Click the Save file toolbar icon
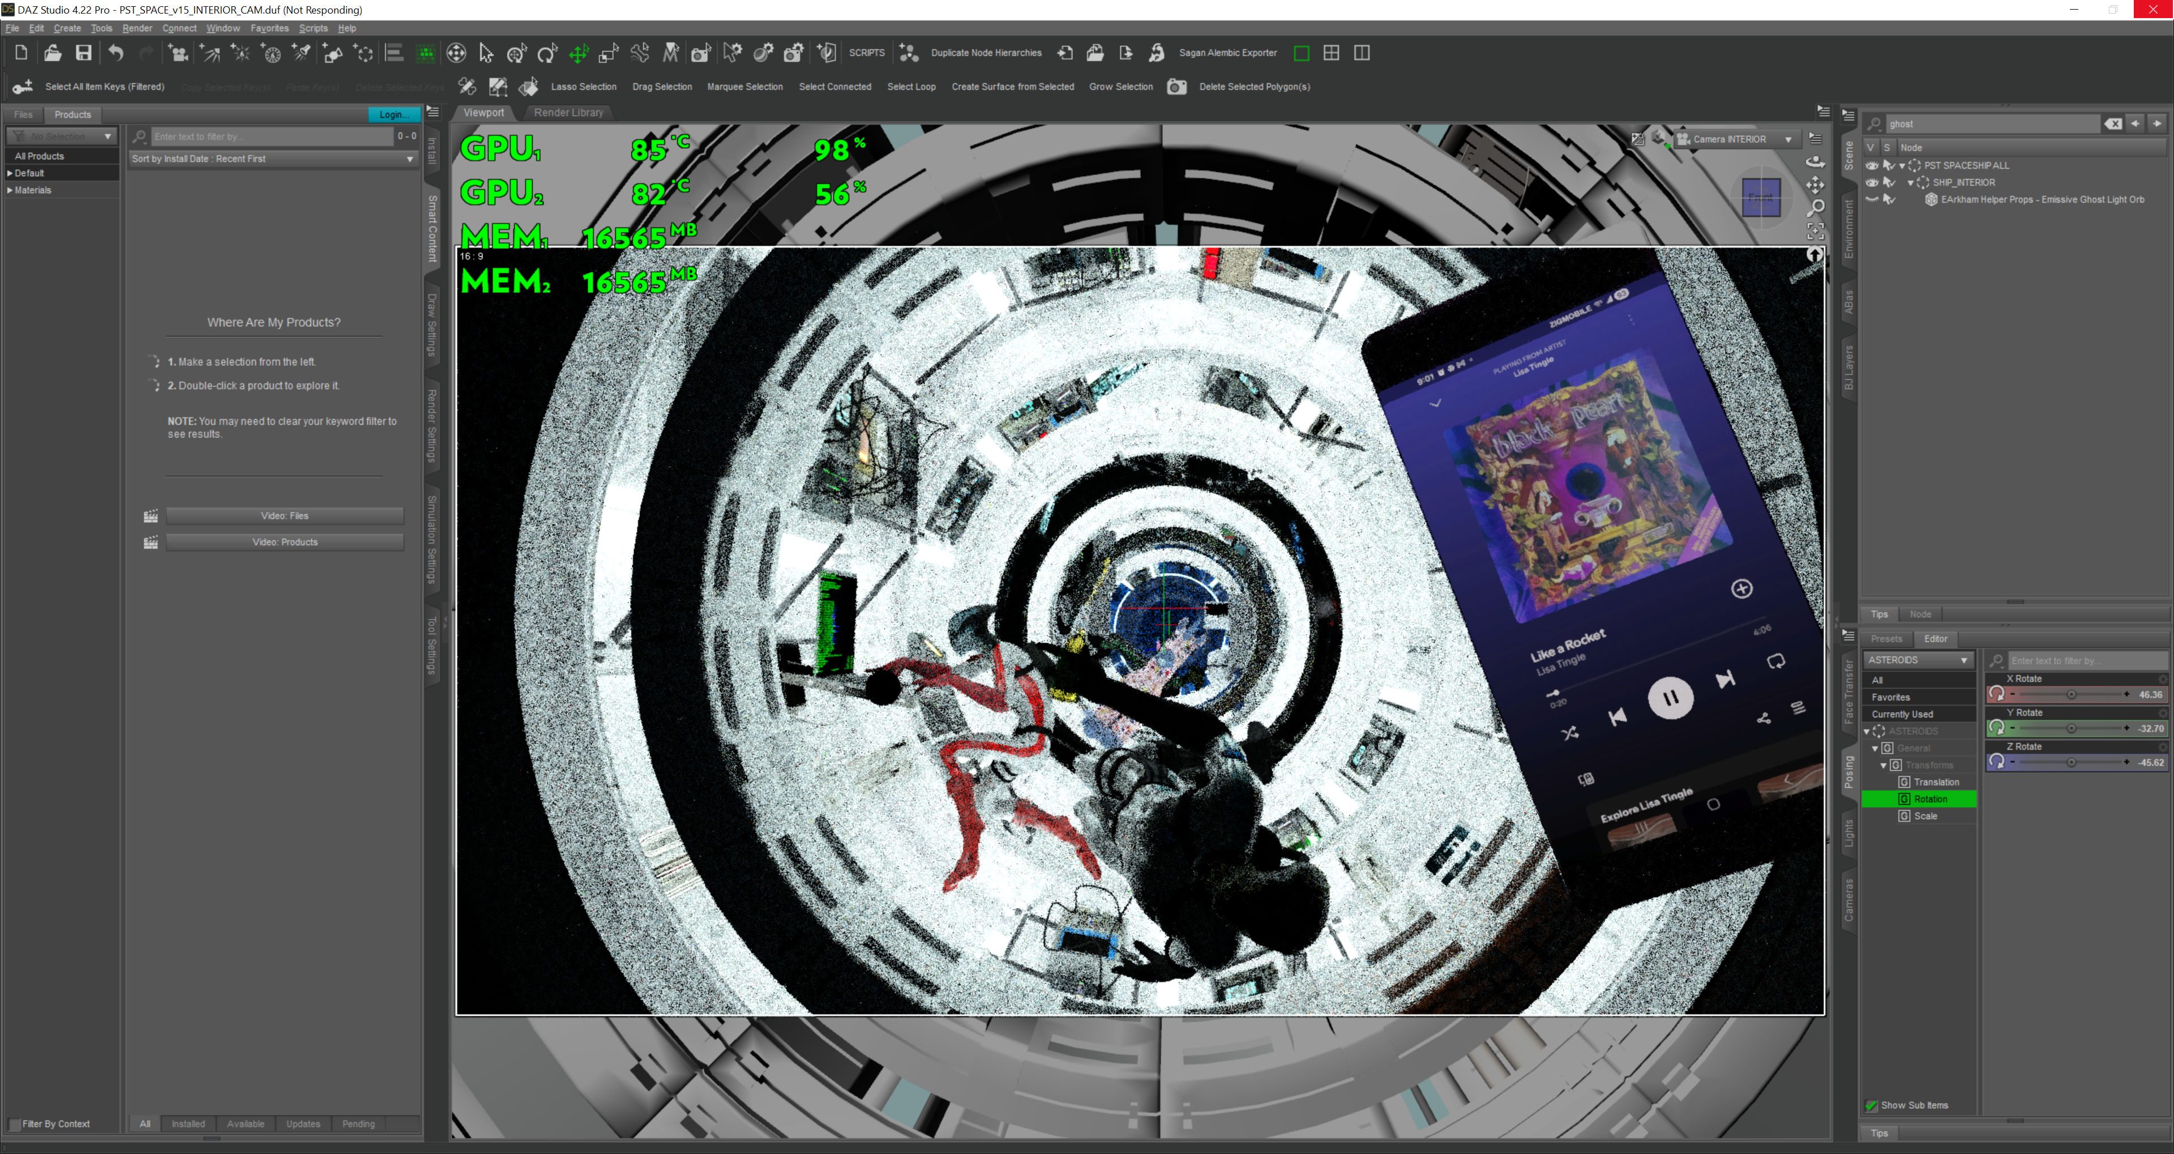Viewport: 2174px width, 1154px height. [x=83, y=53]
